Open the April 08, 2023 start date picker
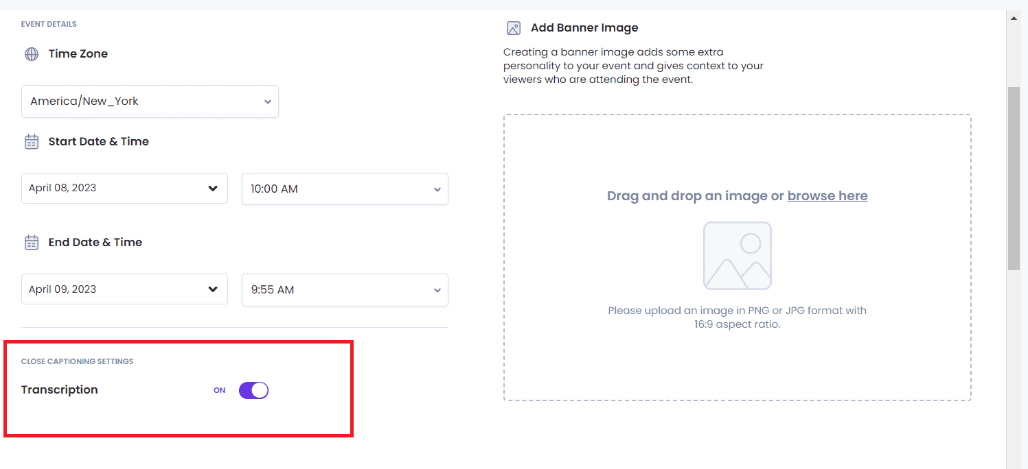1028x469 pixels. 124,189
